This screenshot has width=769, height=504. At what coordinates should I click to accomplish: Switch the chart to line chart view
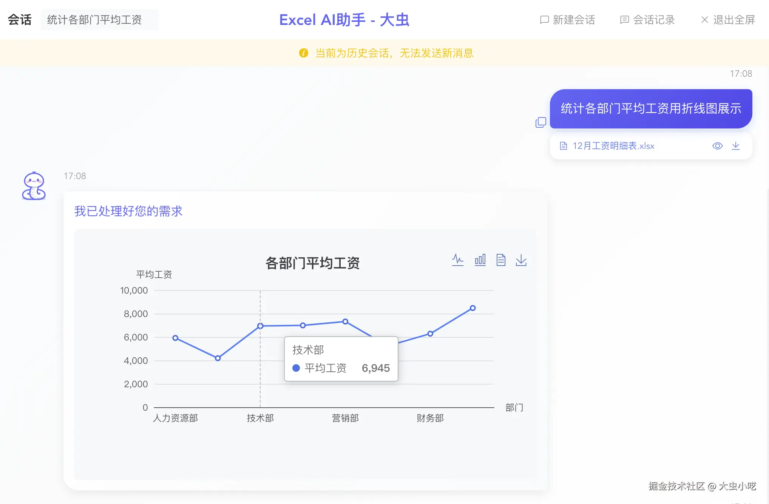tap(458, 260)
